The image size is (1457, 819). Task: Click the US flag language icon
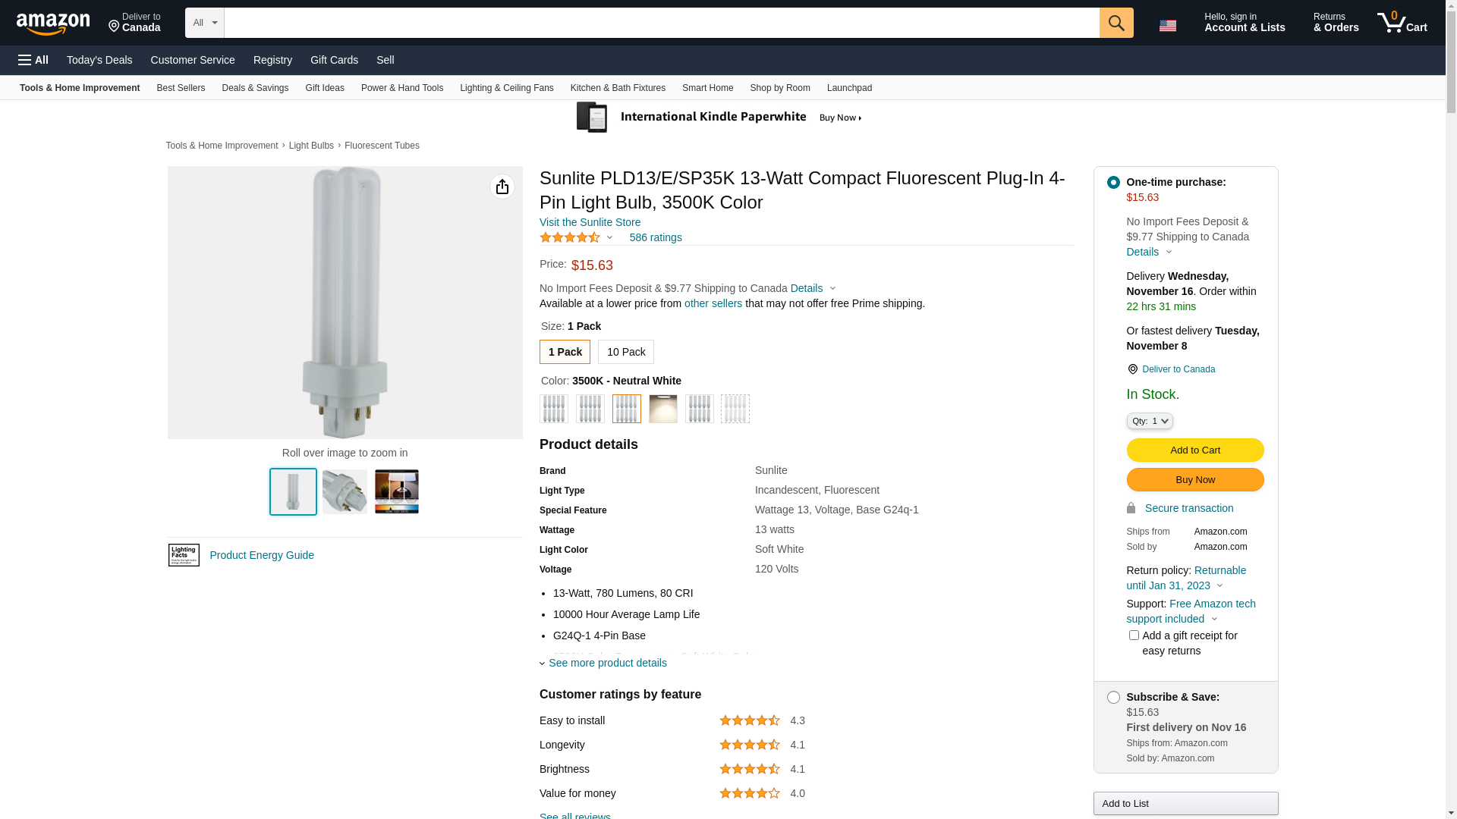(x=1167, y=25)
